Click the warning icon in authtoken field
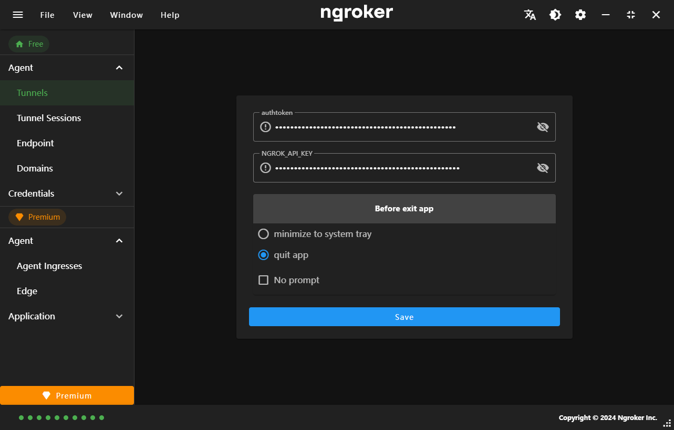This screenshot has height=430, width=674. tap(266, 127)
